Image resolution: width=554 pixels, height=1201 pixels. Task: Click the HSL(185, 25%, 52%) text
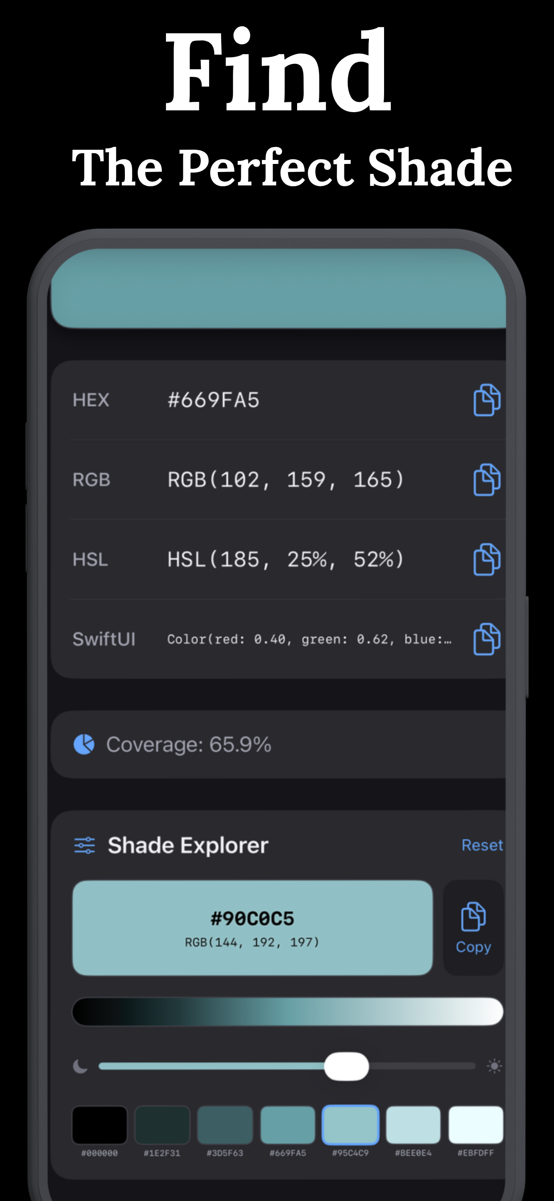click(x=286, y=559)
